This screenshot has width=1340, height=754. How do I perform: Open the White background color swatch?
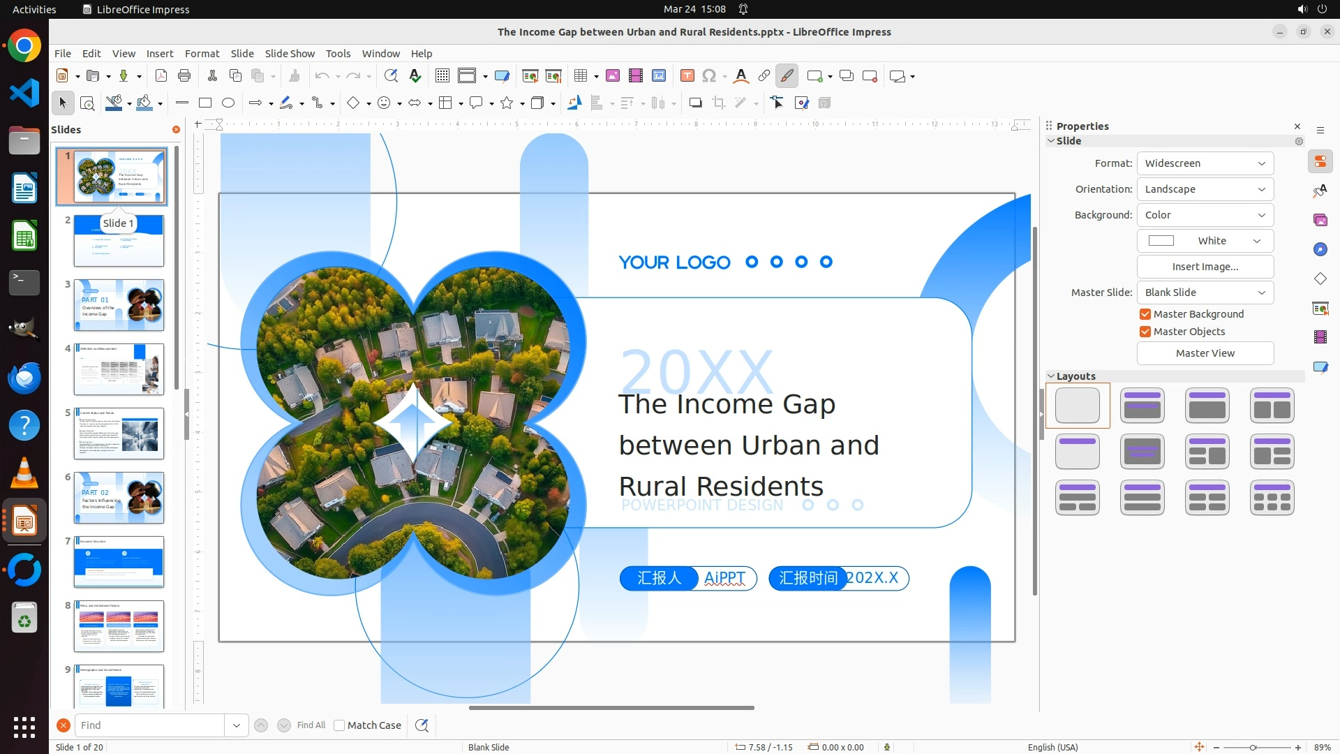(x=1205, y=241)
